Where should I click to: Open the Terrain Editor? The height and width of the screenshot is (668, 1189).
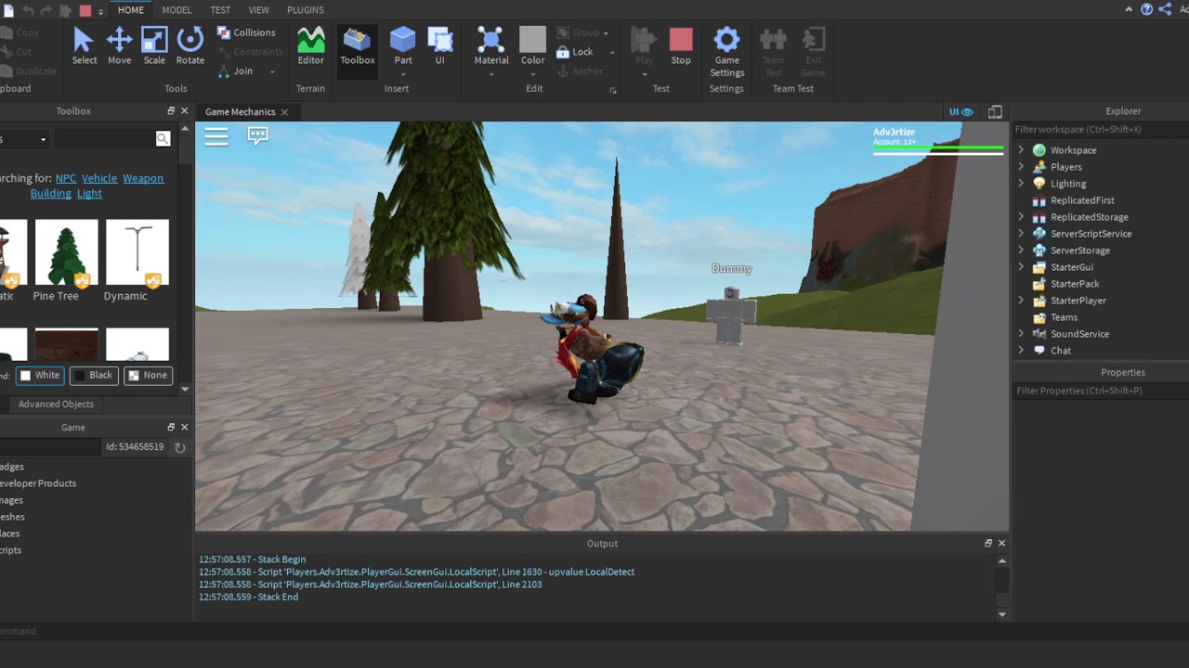[x=310, y=46]
